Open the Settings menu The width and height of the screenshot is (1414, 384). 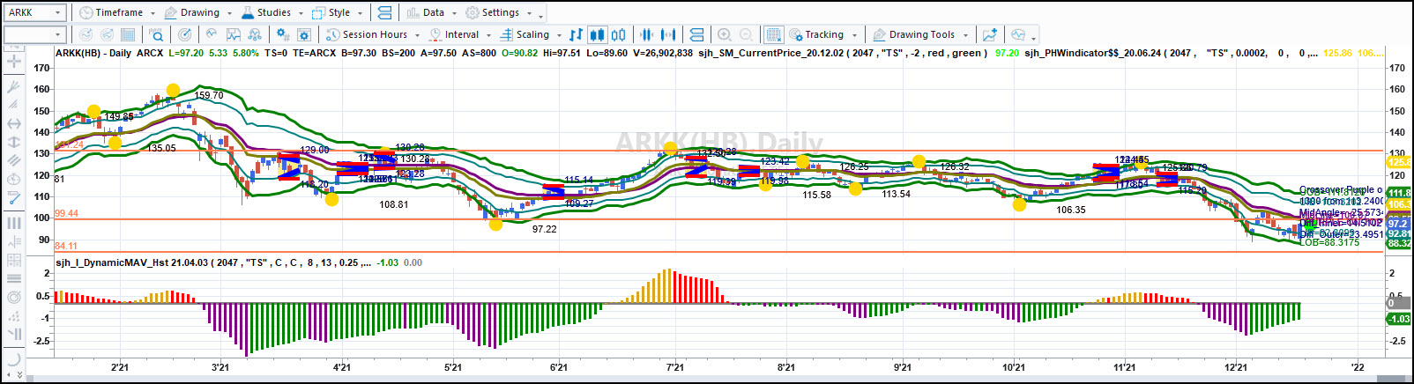coord(500,12)
